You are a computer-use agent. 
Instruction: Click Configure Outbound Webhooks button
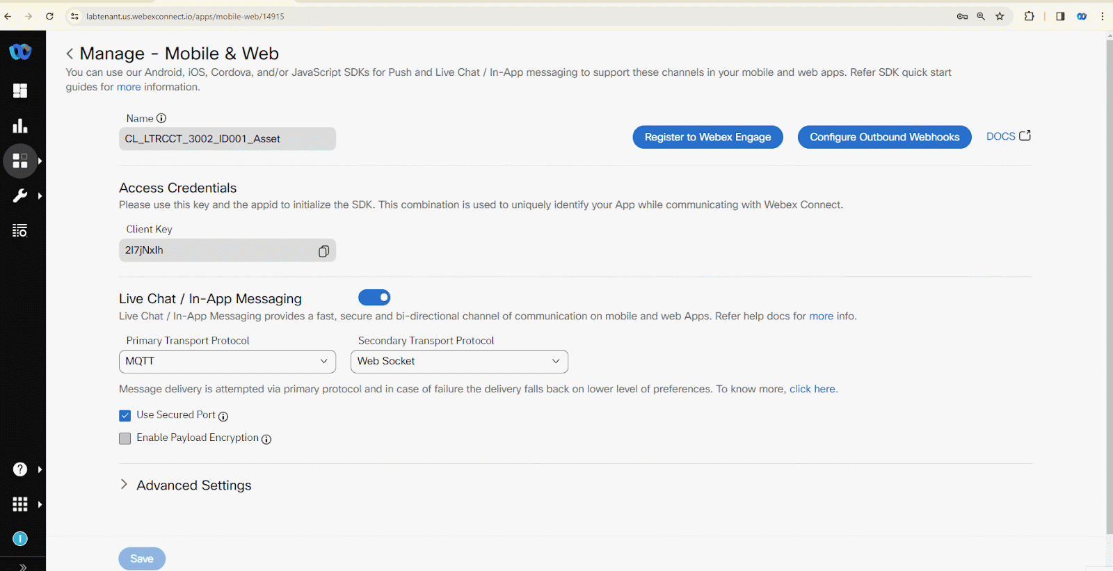click(x=885, y=137)
